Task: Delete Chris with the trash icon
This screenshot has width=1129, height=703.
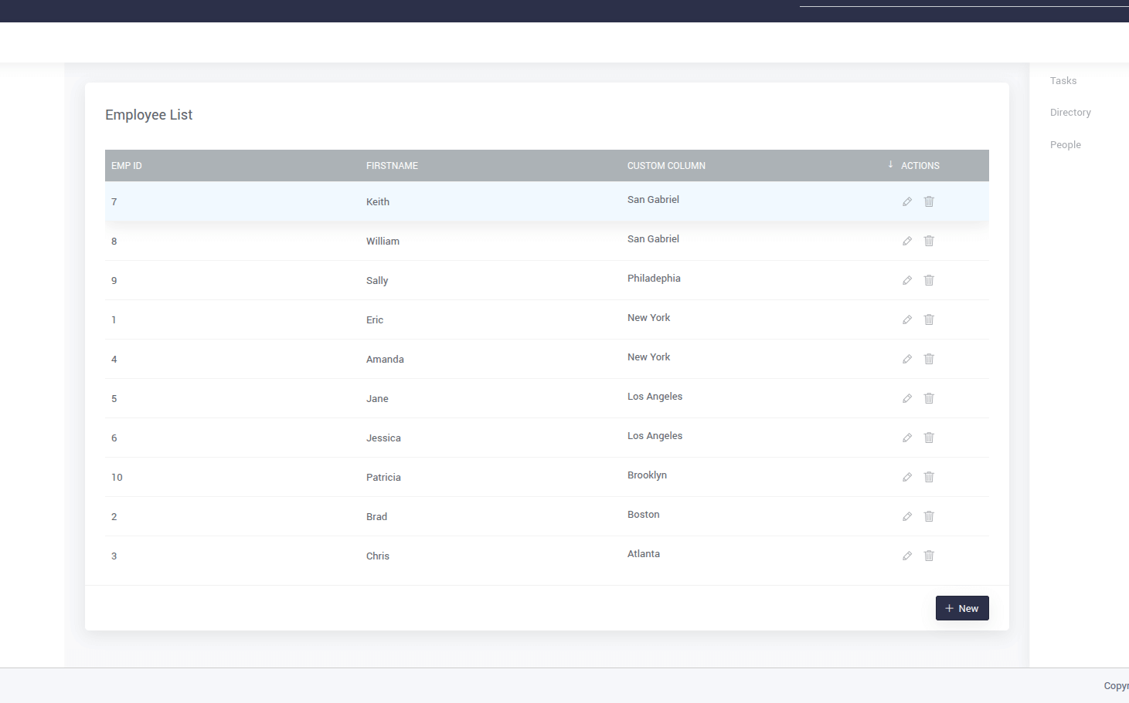Action: 929,556
